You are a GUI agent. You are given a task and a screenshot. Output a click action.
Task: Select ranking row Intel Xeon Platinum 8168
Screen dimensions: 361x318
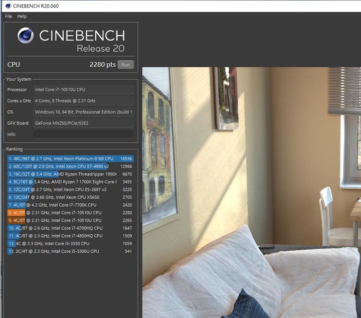tap(71, 158)
